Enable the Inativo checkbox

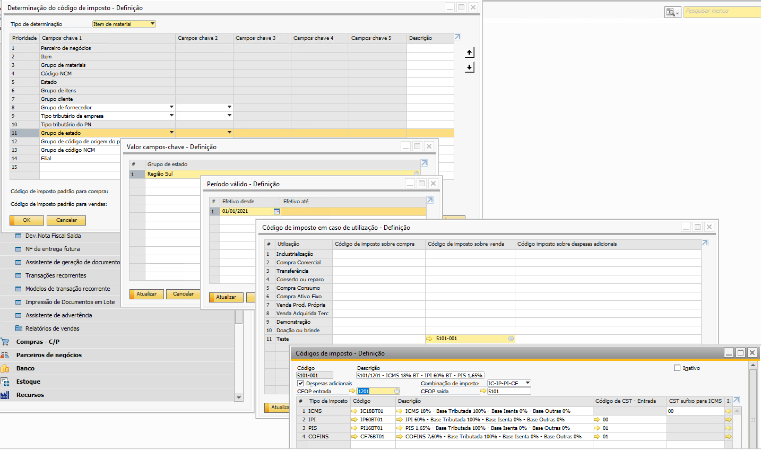677,368
